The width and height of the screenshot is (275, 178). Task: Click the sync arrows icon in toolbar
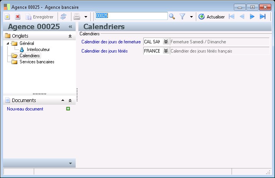(63, 16)
